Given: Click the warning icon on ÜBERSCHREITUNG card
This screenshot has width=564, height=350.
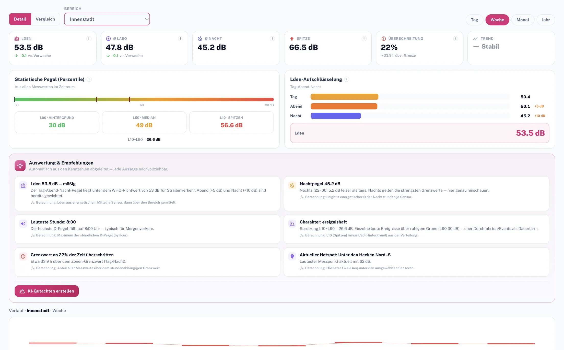Looking at the screenshot, I should tap(383, 39).
